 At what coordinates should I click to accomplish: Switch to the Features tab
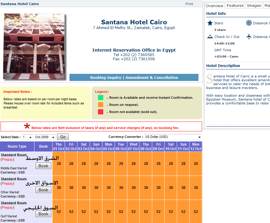click(x=235, y=6)
